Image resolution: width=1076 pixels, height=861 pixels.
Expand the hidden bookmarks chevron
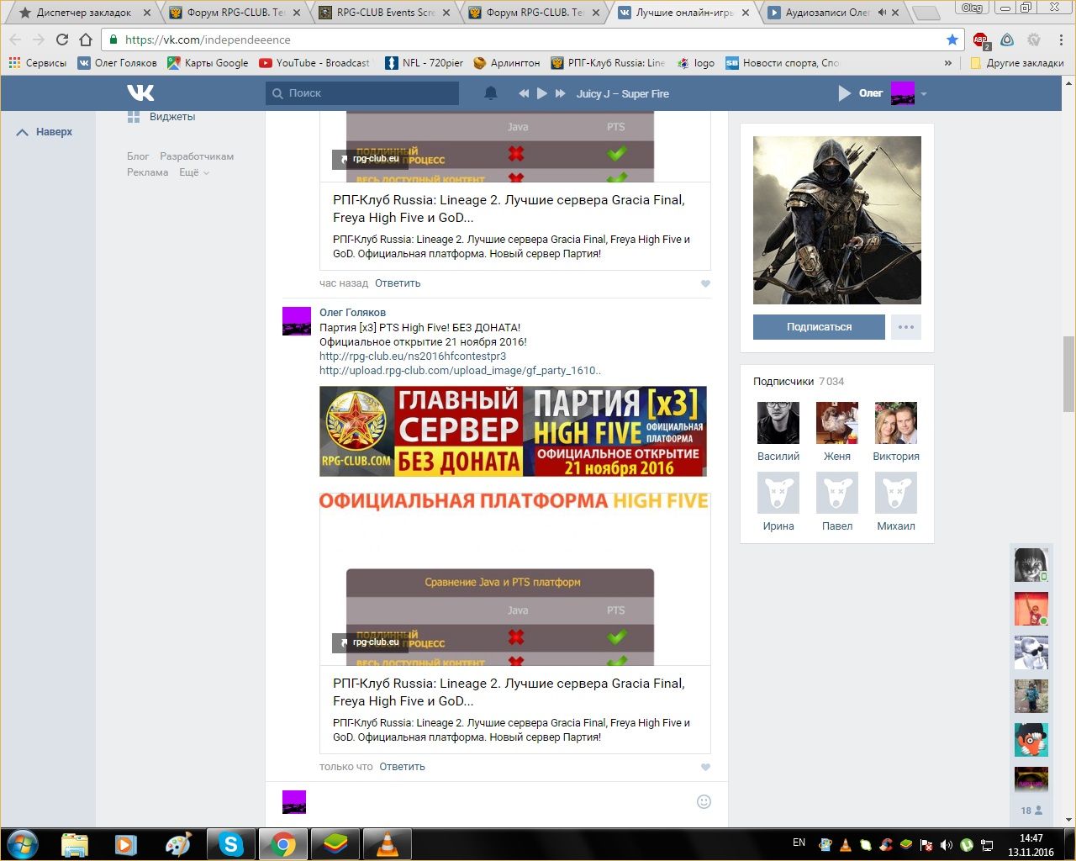click(x=948, y=63)
